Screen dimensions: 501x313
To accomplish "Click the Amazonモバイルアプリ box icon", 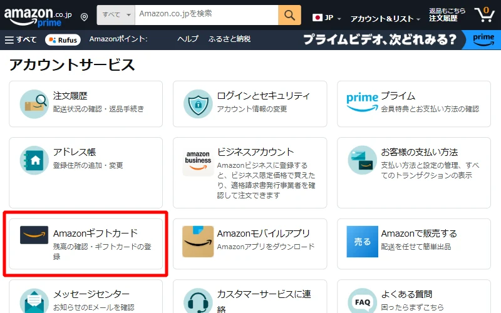I will tap(198, 242).
